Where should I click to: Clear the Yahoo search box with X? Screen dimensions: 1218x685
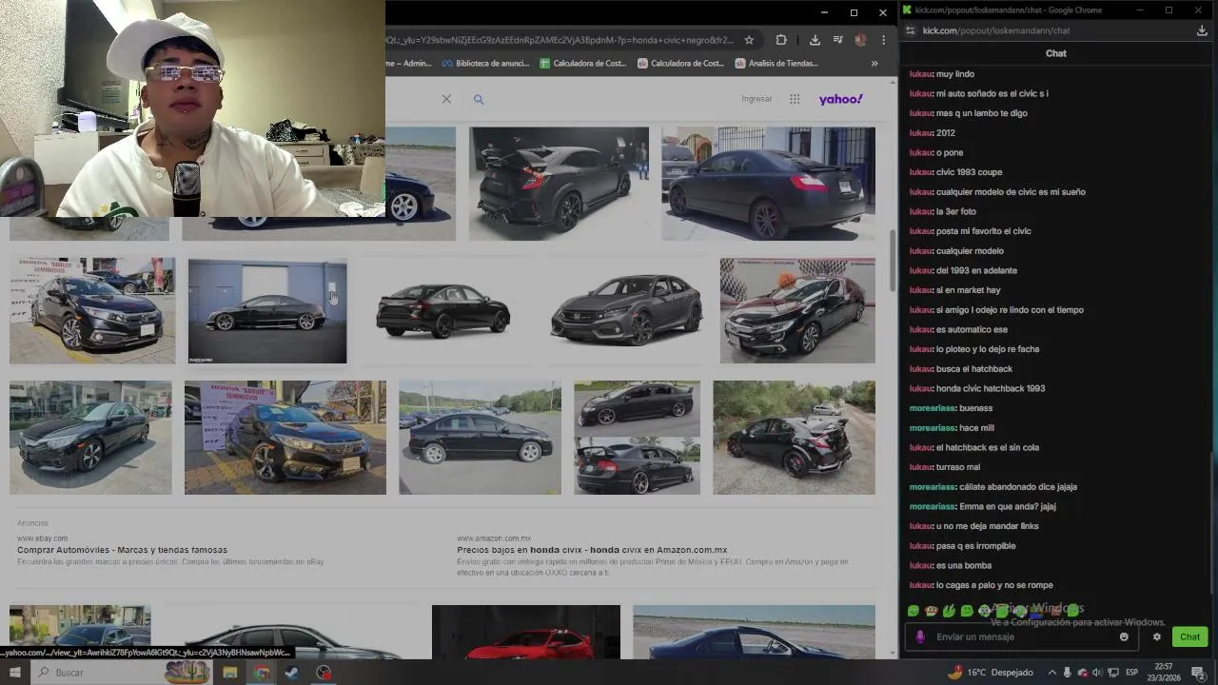(x=446, y=99)
